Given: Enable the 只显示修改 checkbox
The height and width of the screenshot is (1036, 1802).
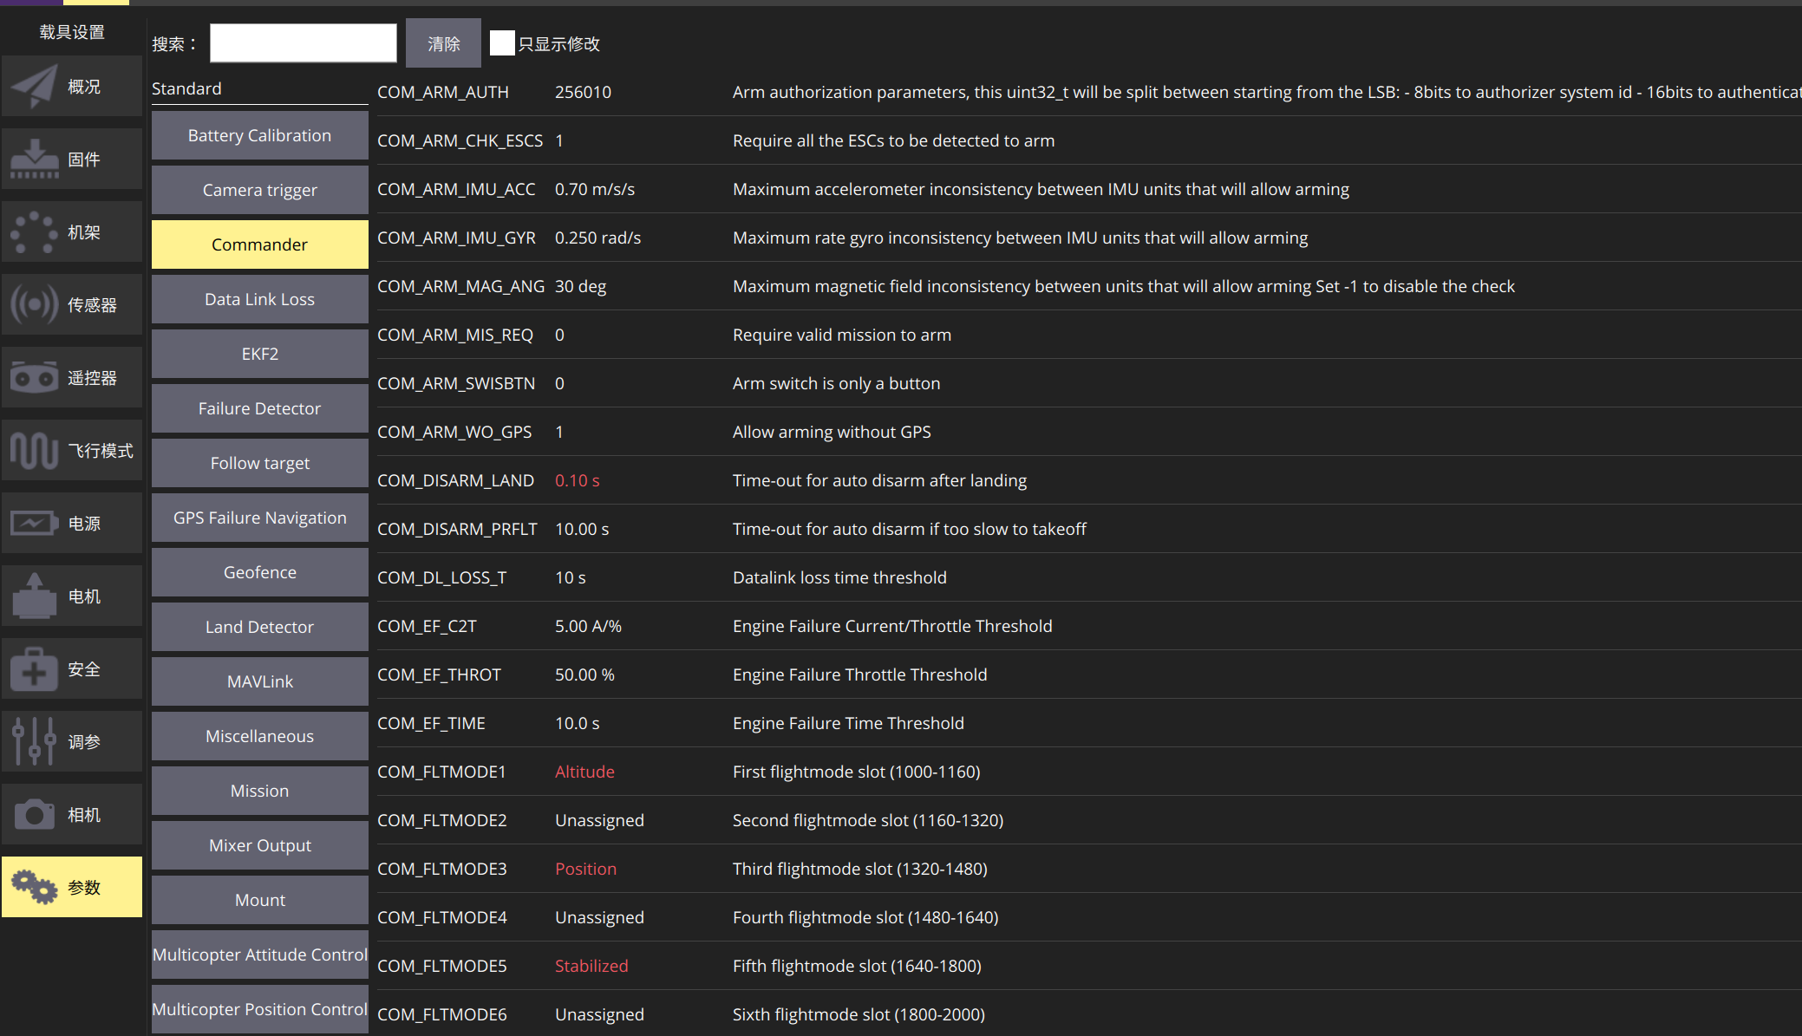Looking at the screenshot, I should coord(502,43).
